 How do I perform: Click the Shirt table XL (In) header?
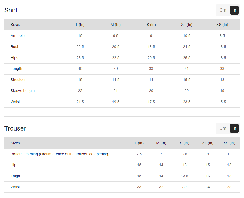click(x=187, y=25)
